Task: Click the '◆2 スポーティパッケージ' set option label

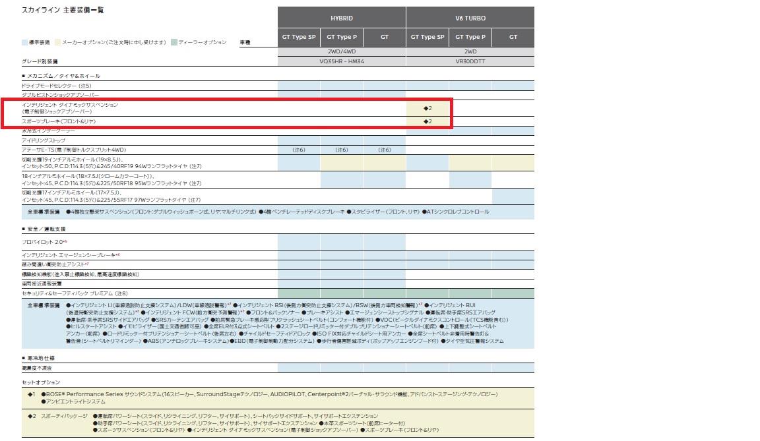Action: [x=57, y=417]
